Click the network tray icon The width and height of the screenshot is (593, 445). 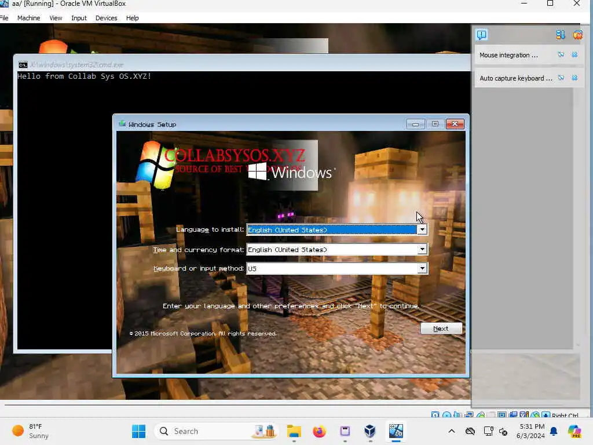(488, 431)
